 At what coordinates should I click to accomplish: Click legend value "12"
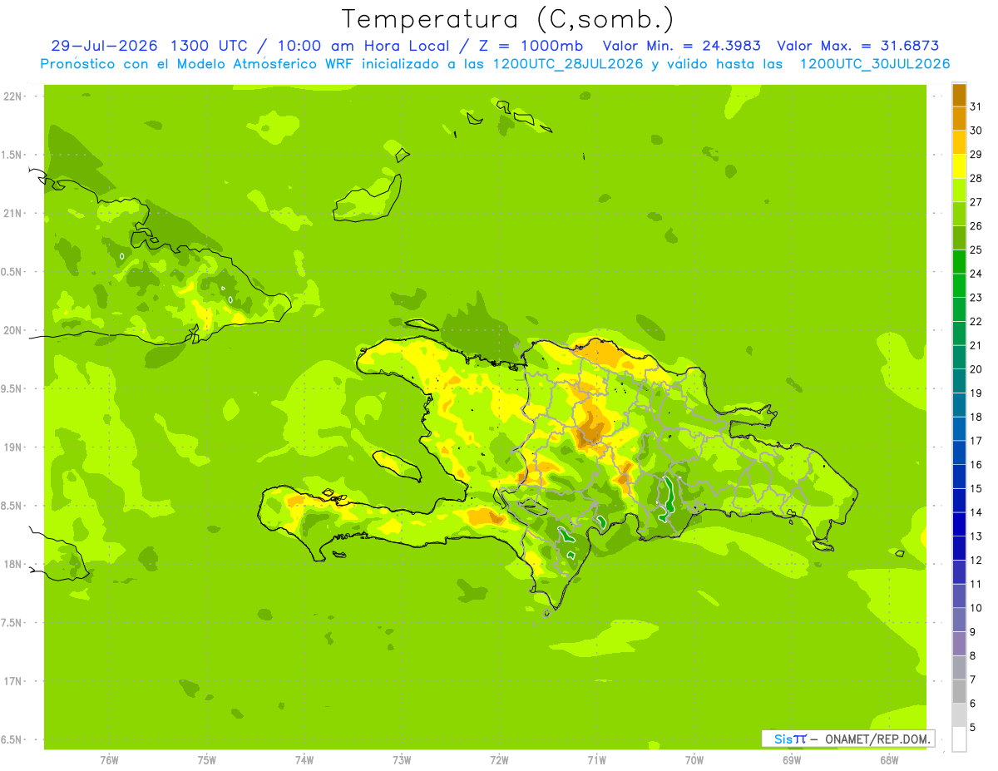(x=976, y=560)
